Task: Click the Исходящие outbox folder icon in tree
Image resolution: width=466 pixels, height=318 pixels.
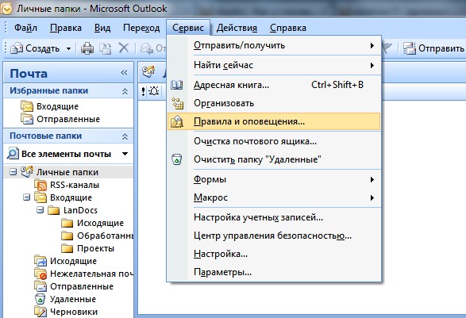Action: 40,261
